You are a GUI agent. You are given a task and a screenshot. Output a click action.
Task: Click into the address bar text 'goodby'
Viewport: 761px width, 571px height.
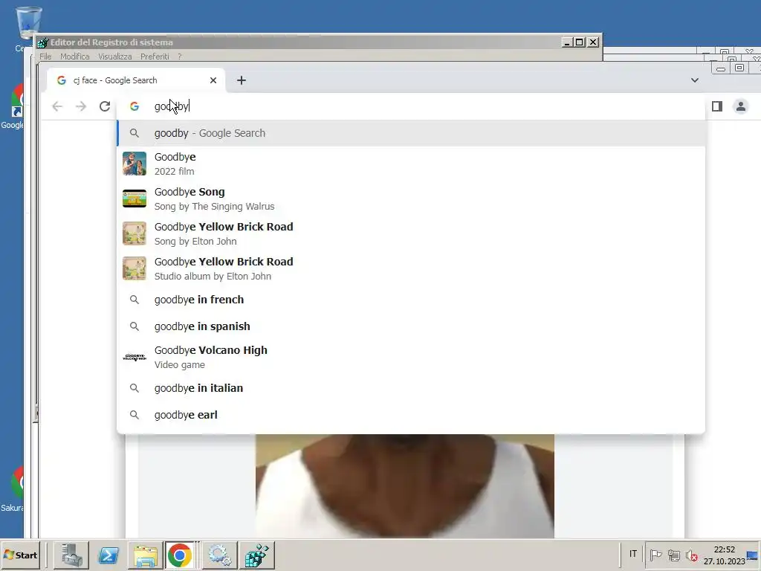tap(172, 106)
